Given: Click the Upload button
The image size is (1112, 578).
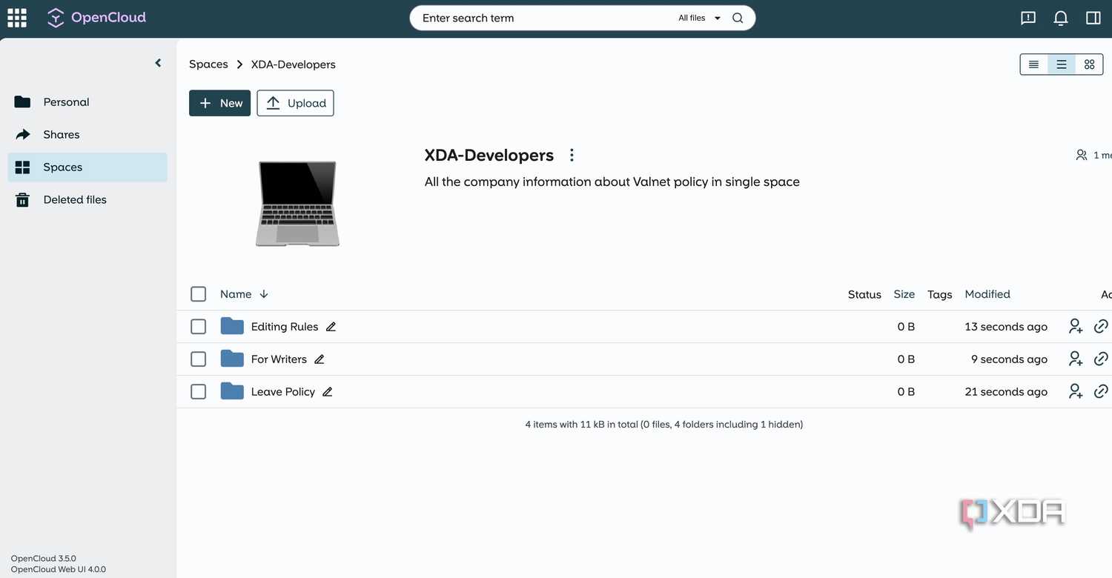Looking at the screenshot, I should pyautogui.click(x=295, y=103).
